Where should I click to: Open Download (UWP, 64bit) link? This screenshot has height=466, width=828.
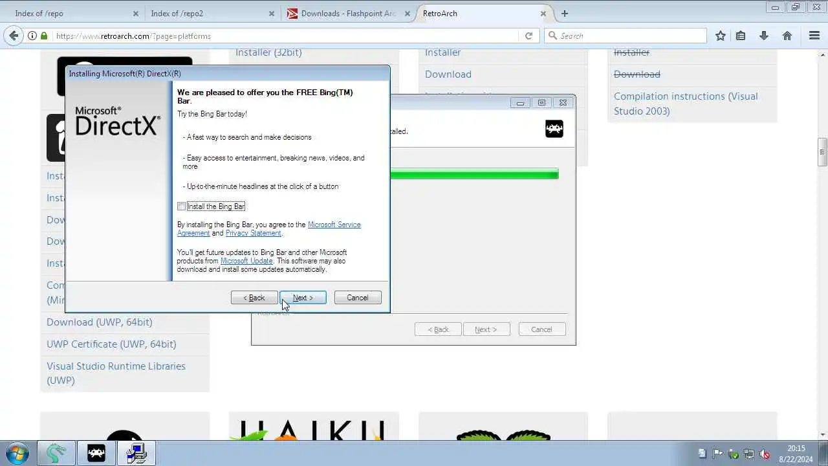click(x=100, y=322)
